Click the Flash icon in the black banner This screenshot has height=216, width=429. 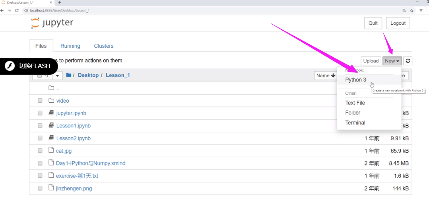(x=10, y=66)
